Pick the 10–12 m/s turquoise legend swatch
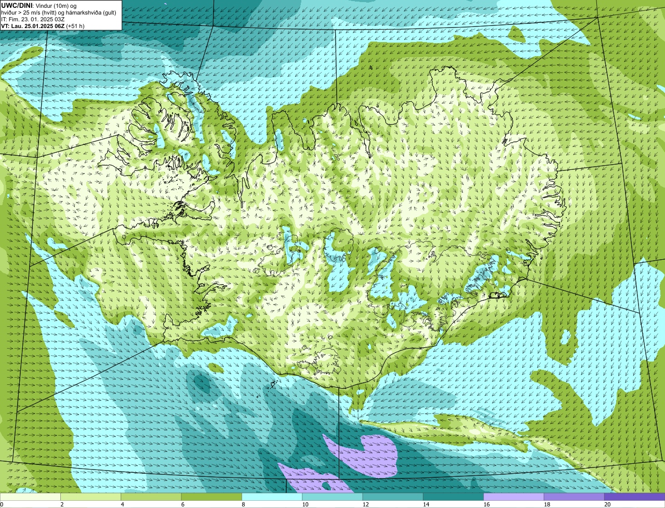This screenshot has width=665, height=508. [332, 497]
